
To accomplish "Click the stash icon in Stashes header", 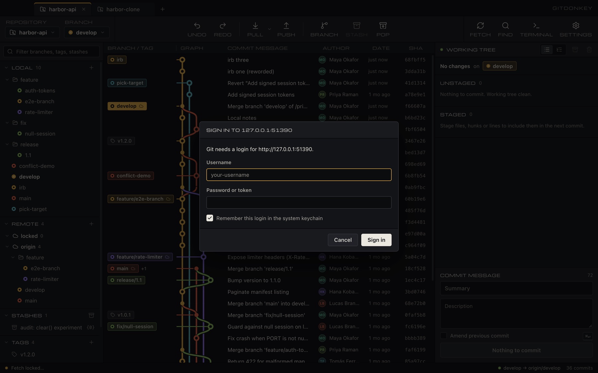I will (x=91, y=315).
